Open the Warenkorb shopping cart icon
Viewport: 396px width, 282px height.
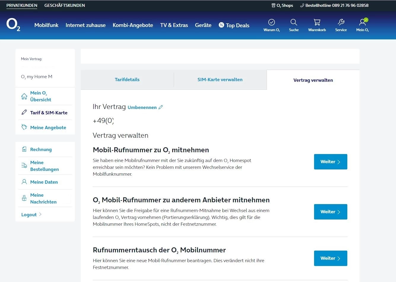[x=317, y=22]
